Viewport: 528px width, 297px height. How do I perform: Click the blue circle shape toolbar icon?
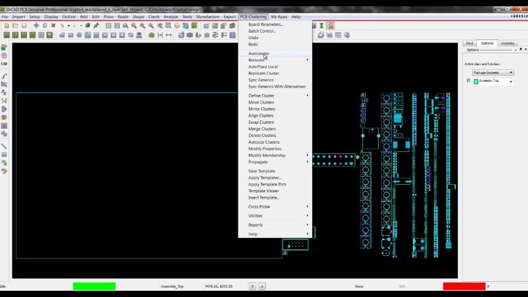point(79,35)
